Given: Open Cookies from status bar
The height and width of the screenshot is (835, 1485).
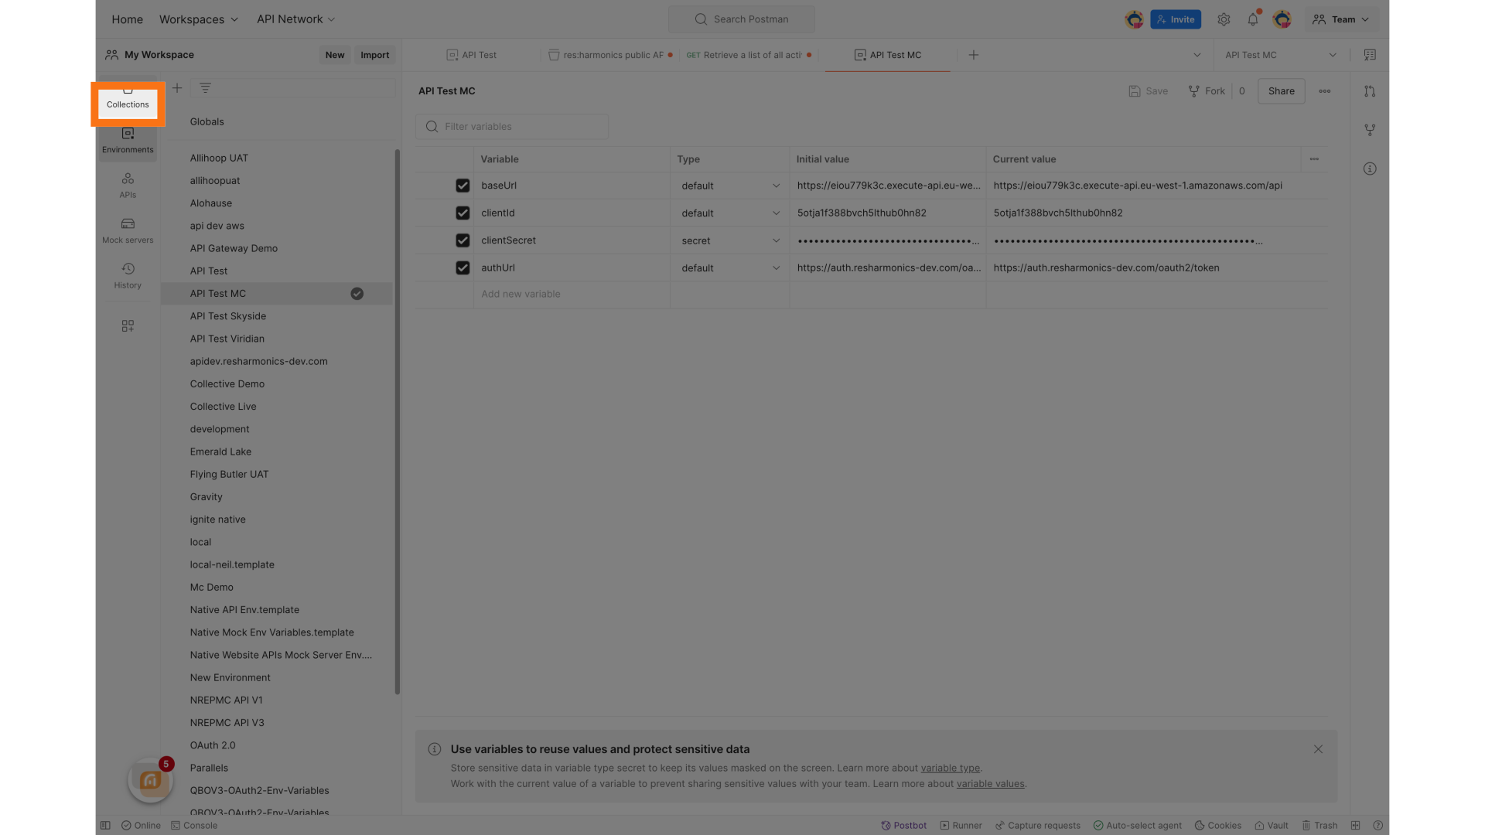Looking at the screenshot, I should point(1217,826).
